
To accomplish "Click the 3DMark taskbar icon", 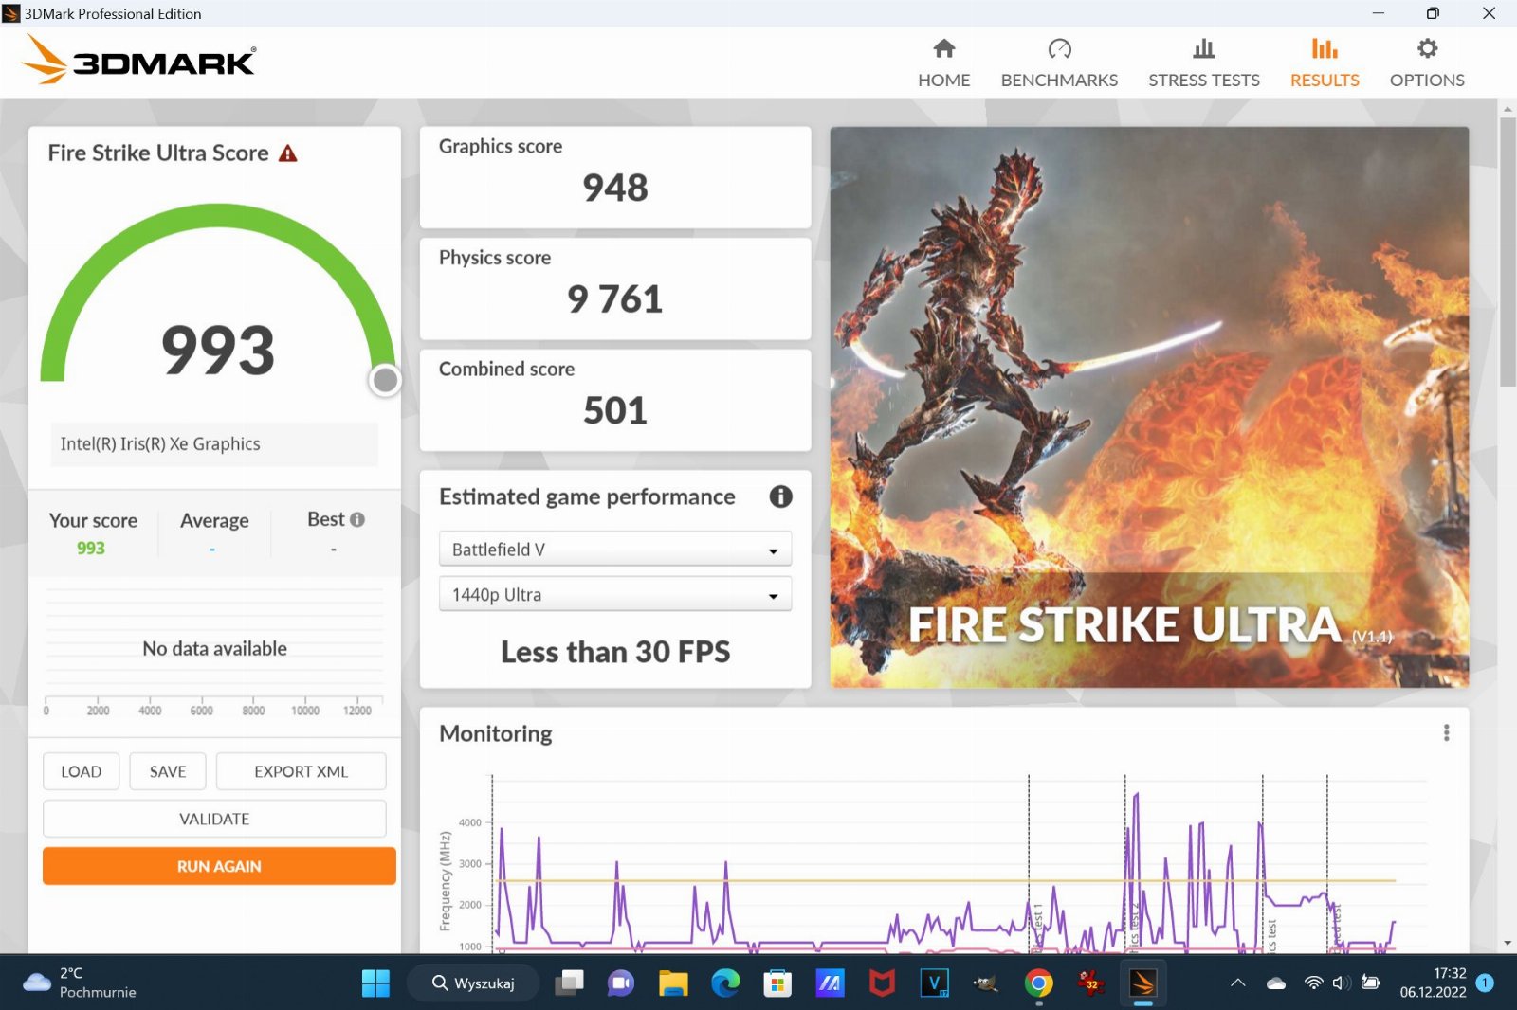I will 1142,983.
